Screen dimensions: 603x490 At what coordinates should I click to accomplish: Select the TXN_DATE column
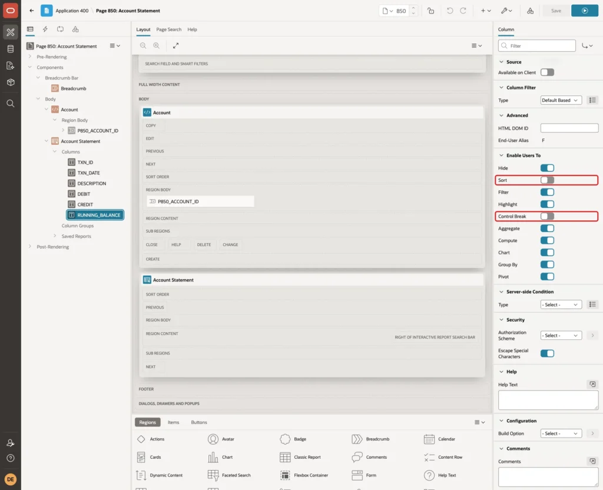pyautogui.click(x=88, y=173)
